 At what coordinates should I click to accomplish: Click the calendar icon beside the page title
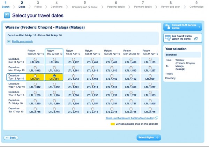[7, 15]
